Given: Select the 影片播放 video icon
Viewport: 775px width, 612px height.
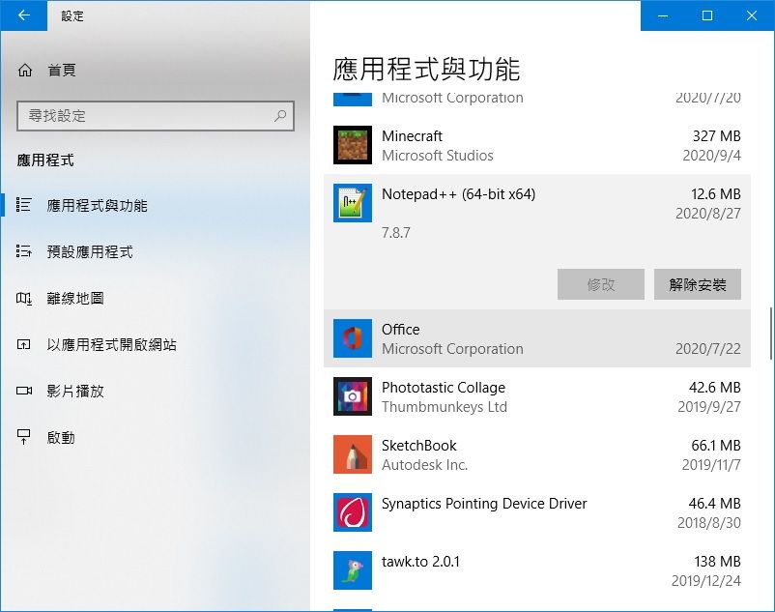Looking at the screenshot, I should [24, 391].
